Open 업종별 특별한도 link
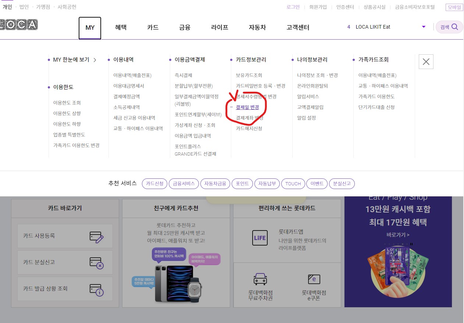 coord(69,135)
